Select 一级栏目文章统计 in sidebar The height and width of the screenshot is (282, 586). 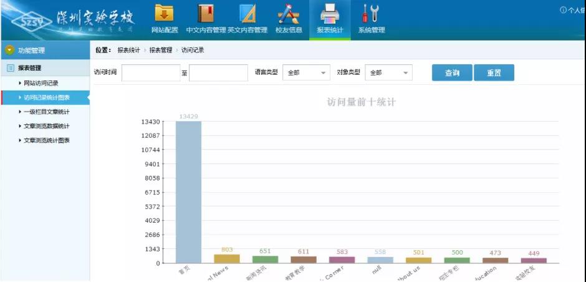click(47, 112)
